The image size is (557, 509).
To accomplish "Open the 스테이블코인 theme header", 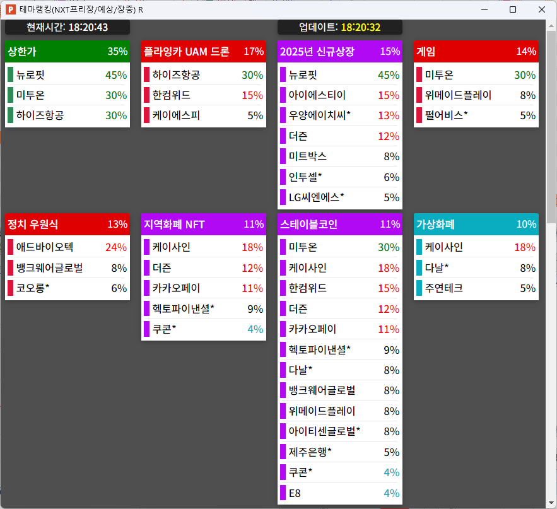I will coord(340,224).
